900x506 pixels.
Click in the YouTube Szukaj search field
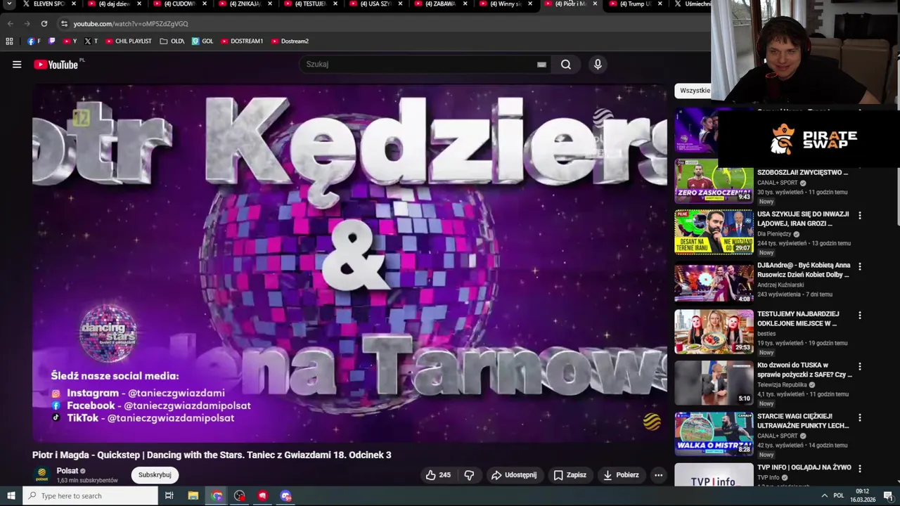pyautogui.click(x=419, y=65)
